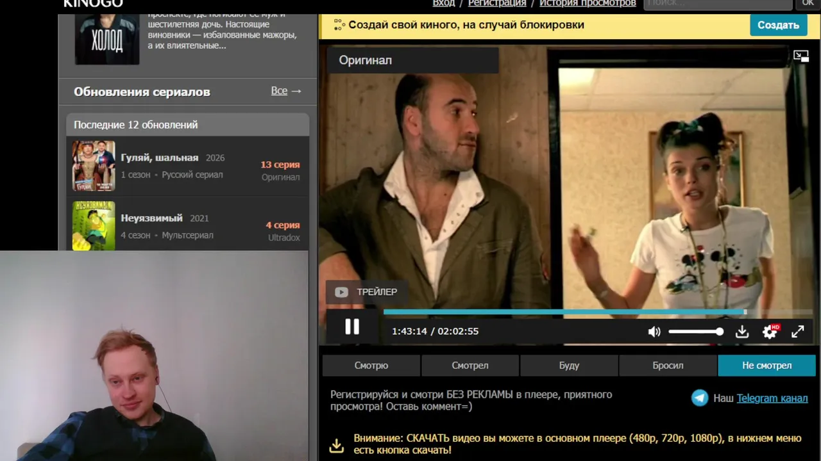Open Неуязвимый series title
821x461 pixels.
tap(152, 218)
